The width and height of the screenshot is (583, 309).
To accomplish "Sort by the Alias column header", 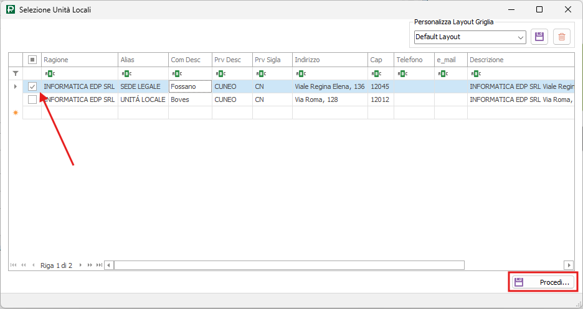I will [143, 60].
